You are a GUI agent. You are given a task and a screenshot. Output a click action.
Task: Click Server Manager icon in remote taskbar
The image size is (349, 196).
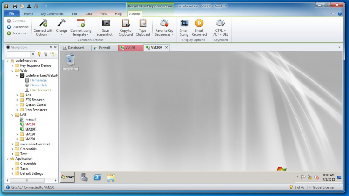pyautogui.click(x=84, y=177)
